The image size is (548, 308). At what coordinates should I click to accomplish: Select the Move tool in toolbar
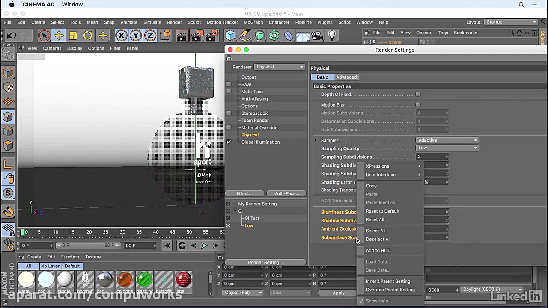coord(59,36)
